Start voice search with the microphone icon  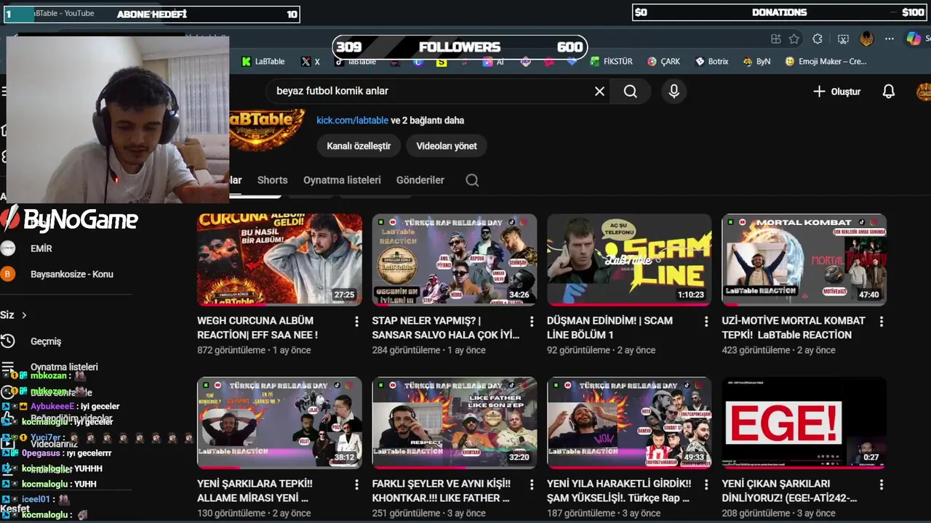point(674,92)
